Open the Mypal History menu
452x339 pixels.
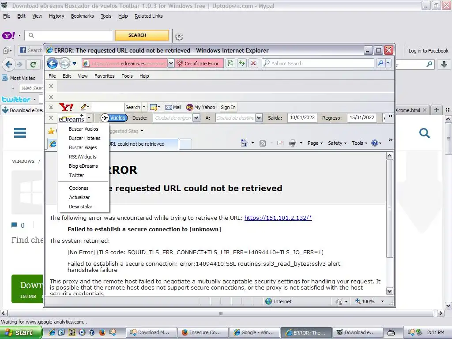[x=56, y=16]
